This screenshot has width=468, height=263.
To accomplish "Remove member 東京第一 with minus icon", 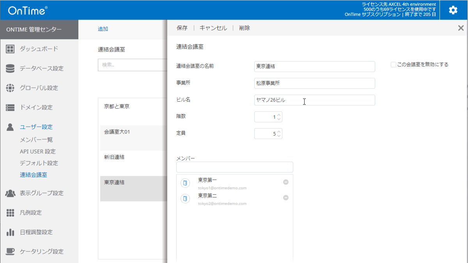I will (286, 182).
